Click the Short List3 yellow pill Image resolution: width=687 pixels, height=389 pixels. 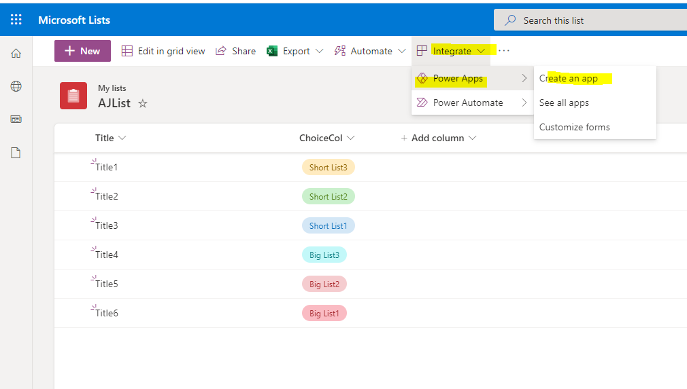click(x=328, y=168)
